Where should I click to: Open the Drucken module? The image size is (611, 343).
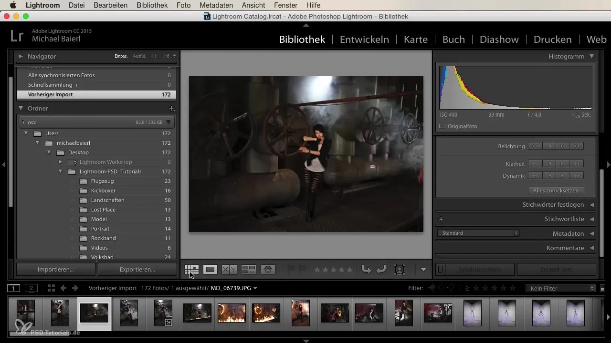[x=553, y=40]
